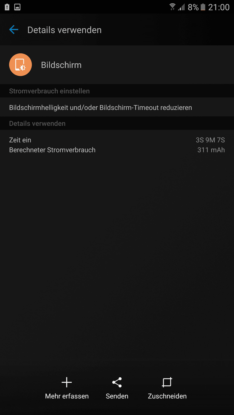The image size is (234, 415).
Task: Tap the battery icon in status bar
Action: pyautogui.click(x=203, y=7)
